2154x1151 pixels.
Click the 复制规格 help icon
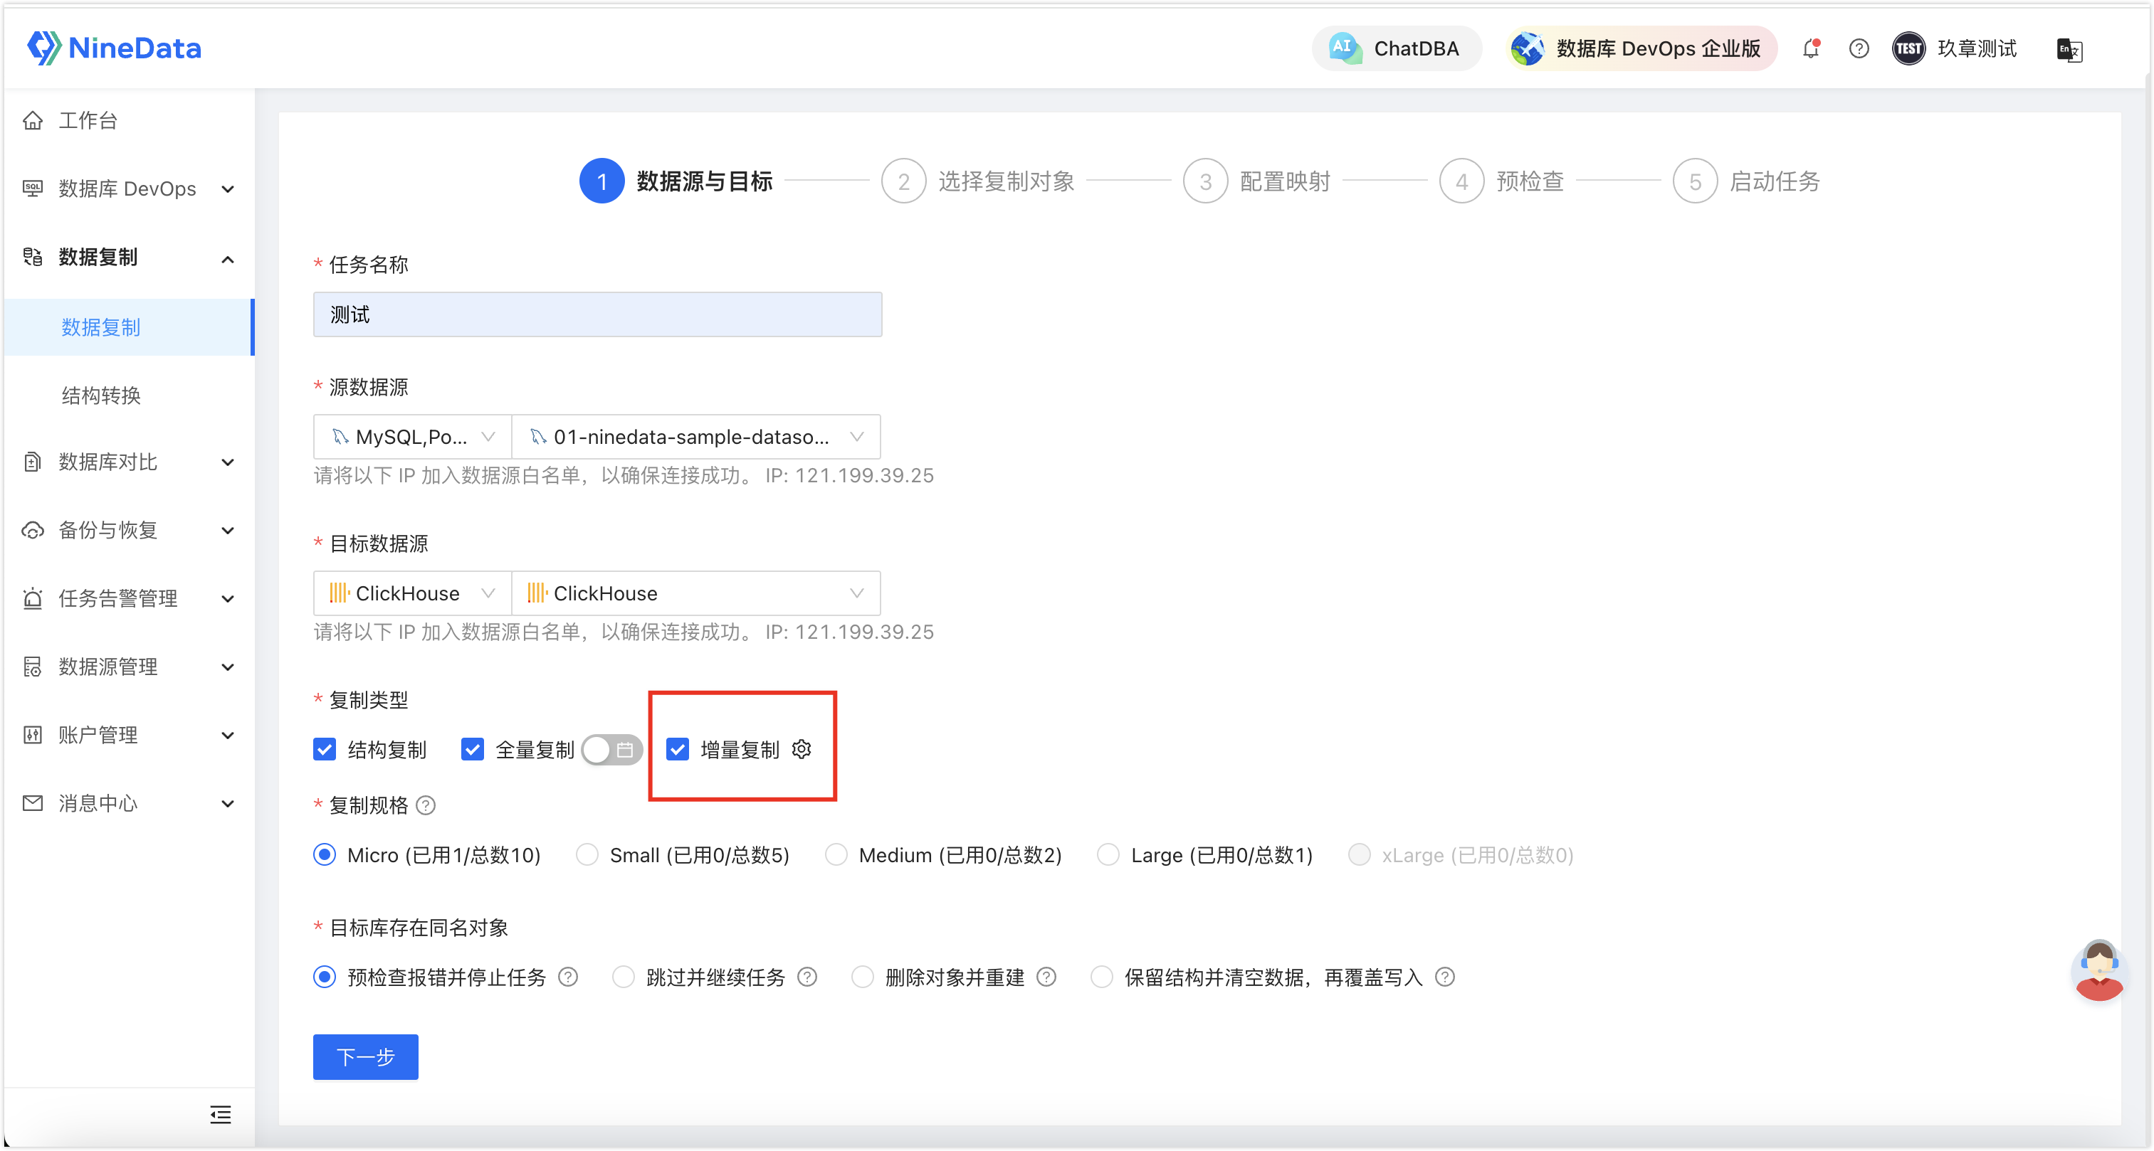pyautogui.click(x=426, y=805)
